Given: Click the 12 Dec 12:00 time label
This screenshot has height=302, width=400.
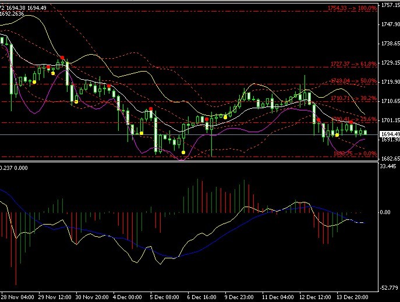Looking at the screenshot, I should coord(315,297).
